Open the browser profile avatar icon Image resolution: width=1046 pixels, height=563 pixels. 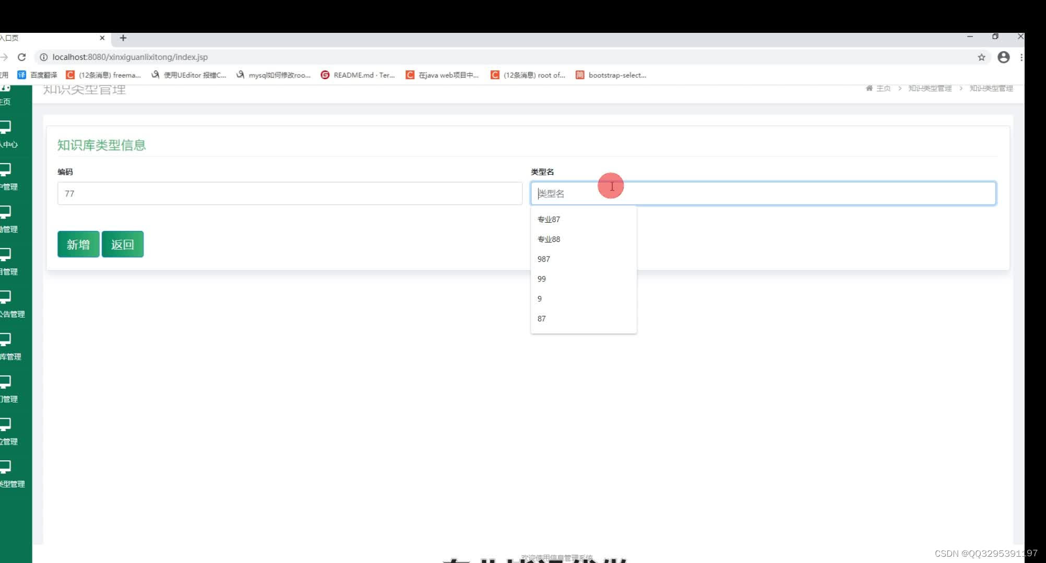tap(1003, 57)
